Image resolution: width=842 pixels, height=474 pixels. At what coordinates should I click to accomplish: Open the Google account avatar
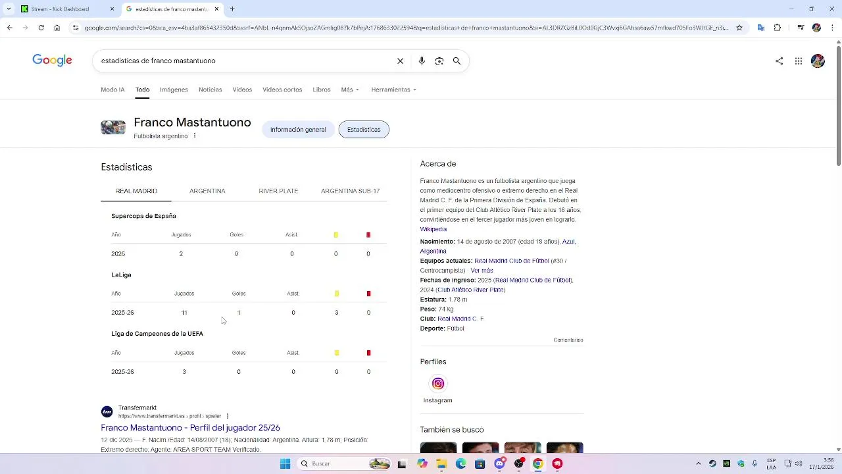[818, 61]
